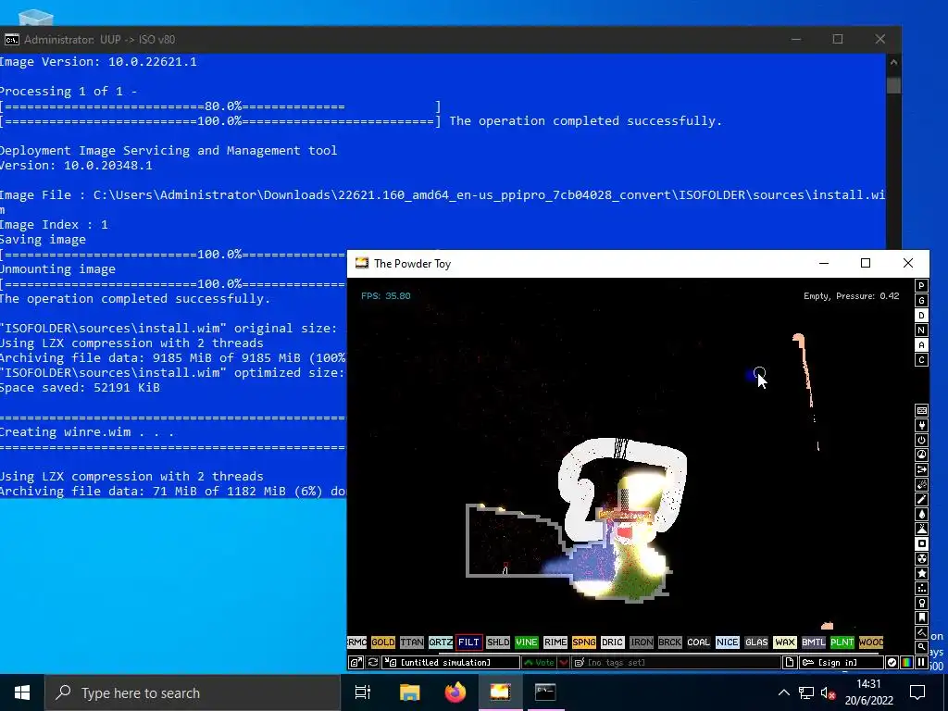
Task: Select the WOOD element
Action: [x=870, y=642]
